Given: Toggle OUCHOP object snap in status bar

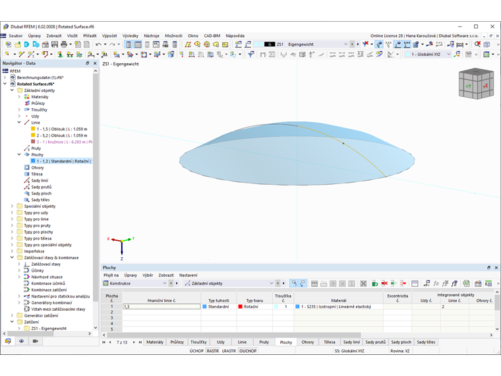Looking at the screenshot, I should click(x=248, y=351).
